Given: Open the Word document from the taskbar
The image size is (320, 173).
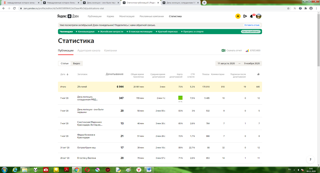Looking at the screenshot, I should pos(149,170).
